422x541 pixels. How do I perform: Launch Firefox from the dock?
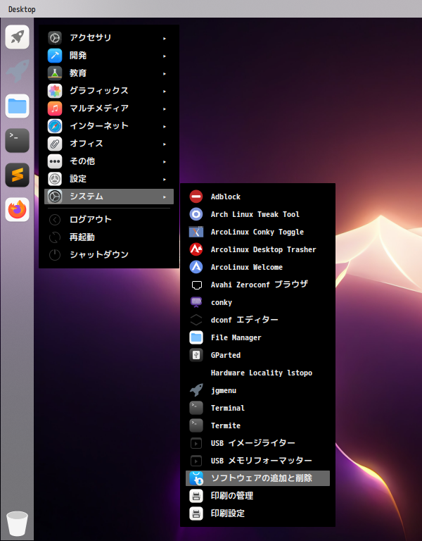17,209
